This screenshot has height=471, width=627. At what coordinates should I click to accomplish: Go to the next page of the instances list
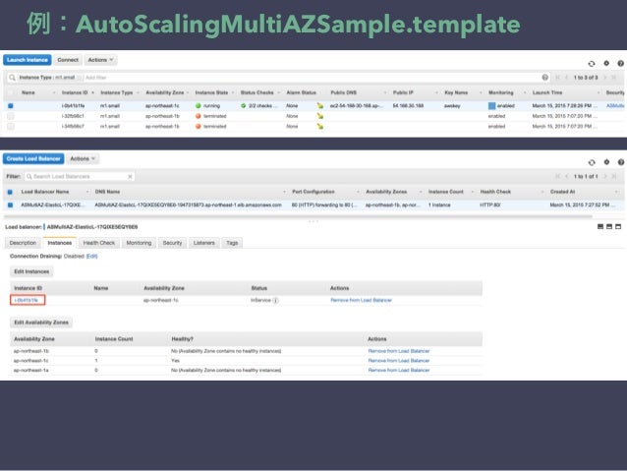point(605,78)
